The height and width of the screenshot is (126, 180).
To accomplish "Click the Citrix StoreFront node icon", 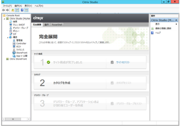I will tap(7, 59).
